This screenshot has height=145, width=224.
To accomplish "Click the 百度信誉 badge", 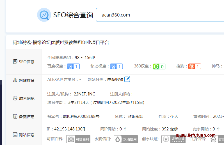I will click(x=216, y=139).
